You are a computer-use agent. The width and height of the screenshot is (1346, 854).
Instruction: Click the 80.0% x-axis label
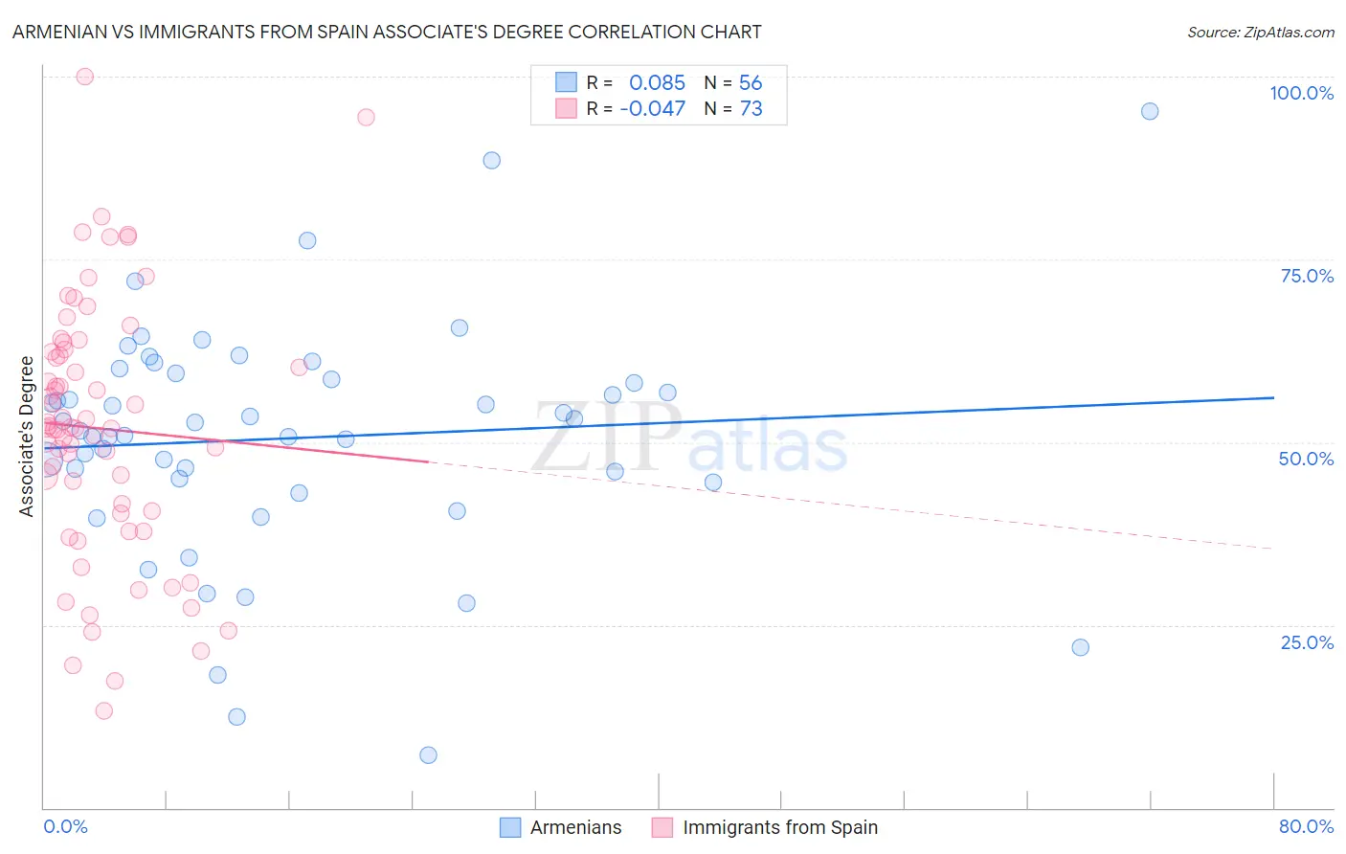point(1306,826)
